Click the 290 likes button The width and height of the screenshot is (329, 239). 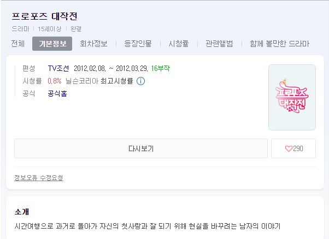pos(293,148)
